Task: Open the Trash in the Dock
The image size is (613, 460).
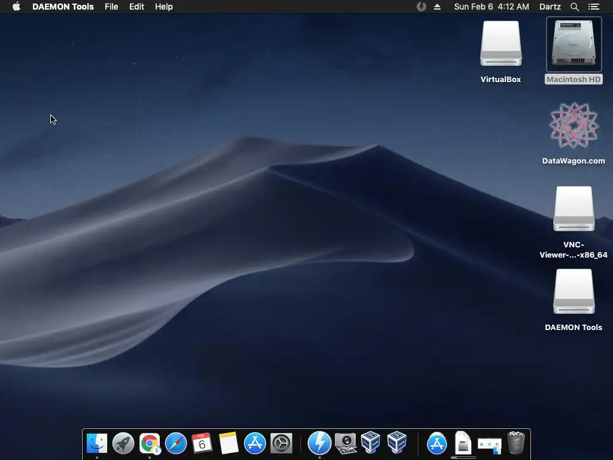Action: point(516,443)
